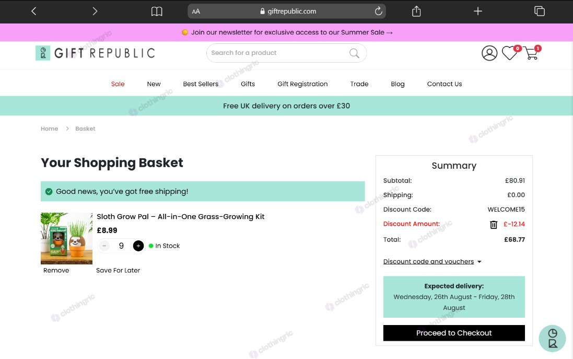Expand Discount code and vouchers section
The image size is (573, 359).
coord(432,261)
